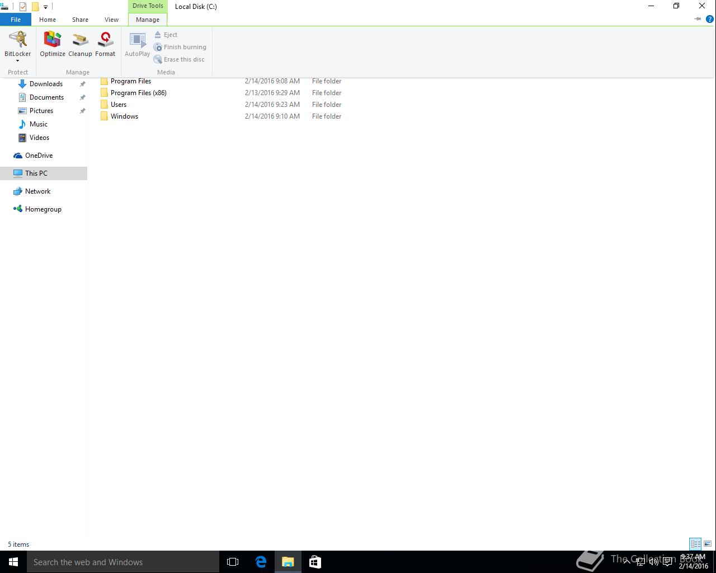This screenshot has width=716, height=573.
Task: Click the drive icon in the title bar
Action: (x=4, y=7)
